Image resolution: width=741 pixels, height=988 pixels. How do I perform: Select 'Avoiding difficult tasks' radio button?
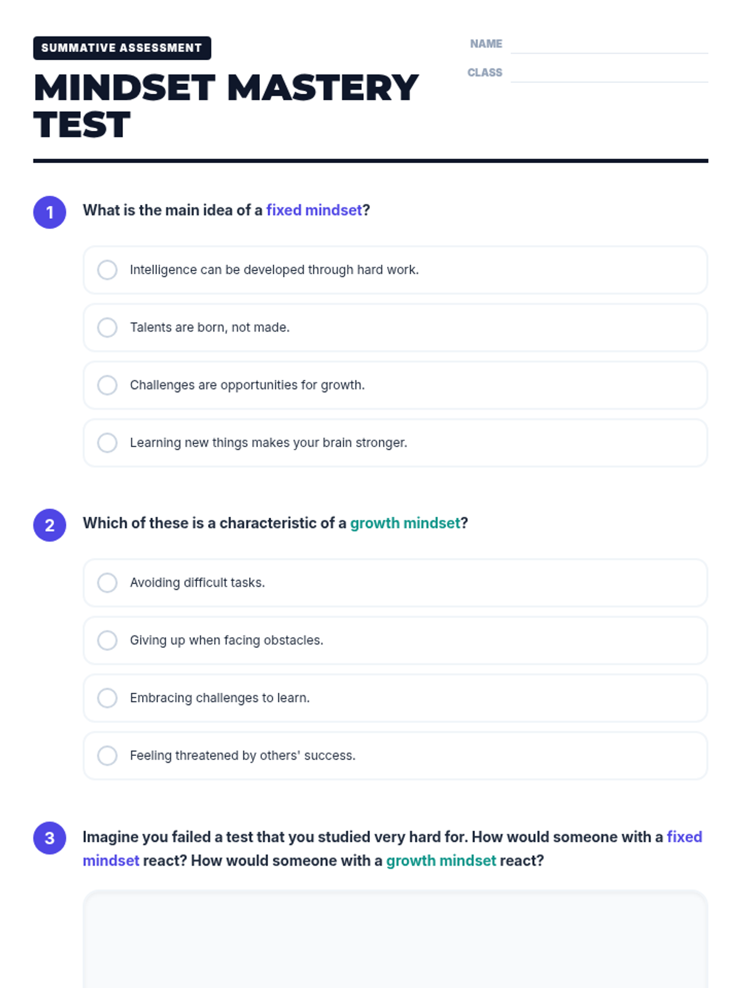click(x=107, y=583)
